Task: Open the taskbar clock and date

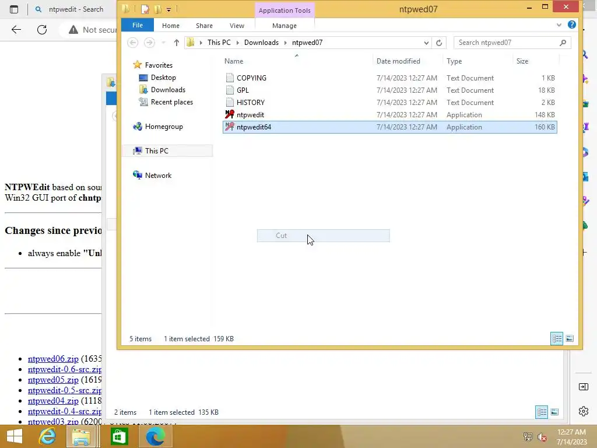Action: click(x=571, y=437)
